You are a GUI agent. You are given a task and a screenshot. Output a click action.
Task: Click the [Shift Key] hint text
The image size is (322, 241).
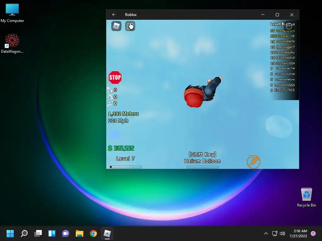202,154
